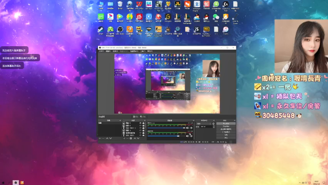
Task: Open settings gear of the first mixer channel
Action: 191,128
